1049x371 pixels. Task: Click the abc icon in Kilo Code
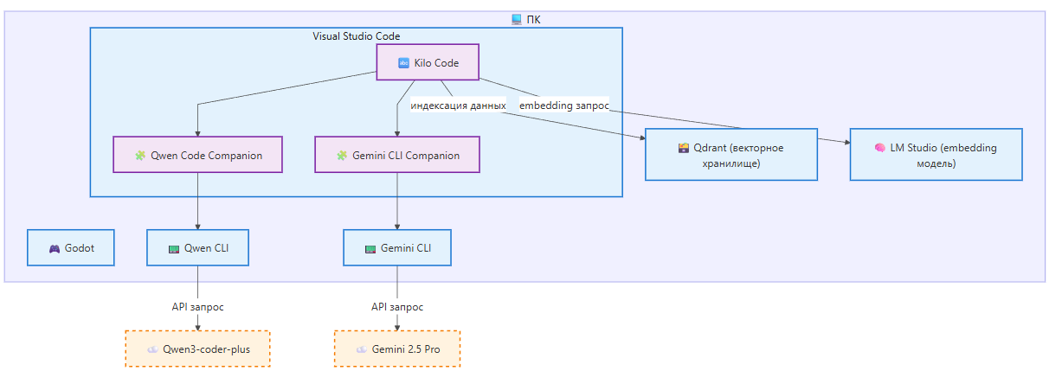click(403, 63)
